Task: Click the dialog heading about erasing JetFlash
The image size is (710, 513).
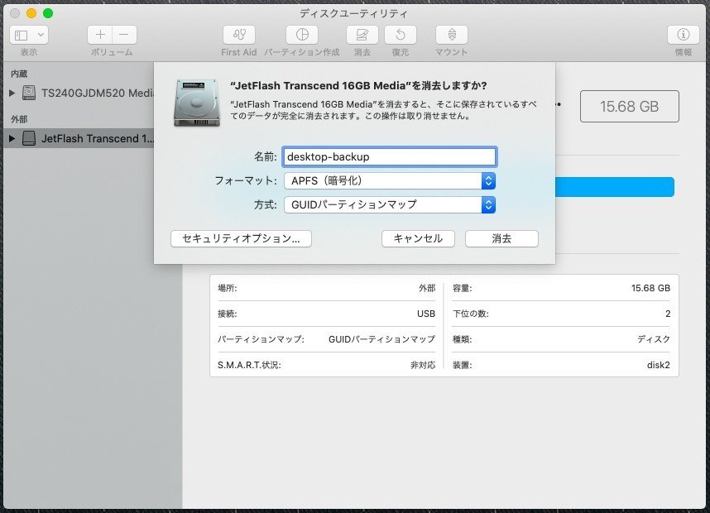Action: click(x=358, y=85)
